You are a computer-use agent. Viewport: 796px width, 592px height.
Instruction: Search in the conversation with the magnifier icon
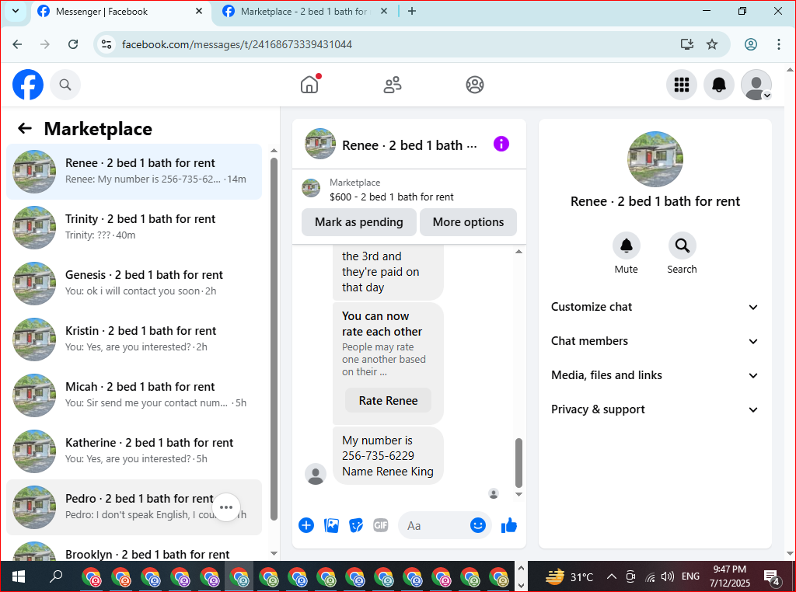point(682,246)
